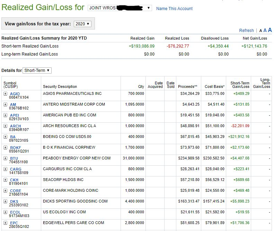The width and height of the screenshot is (274, 231).
Task: Expand the BTU Peabody row details
Action: click(x=5, y=158)
